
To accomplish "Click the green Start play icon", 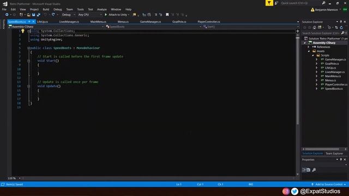I will (x=106, y=15).
